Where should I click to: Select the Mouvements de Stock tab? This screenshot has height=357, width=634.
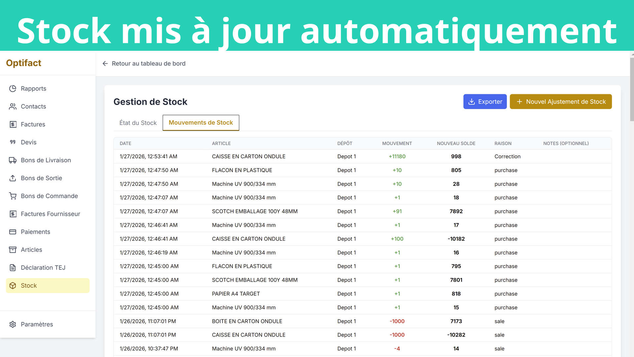201,123
